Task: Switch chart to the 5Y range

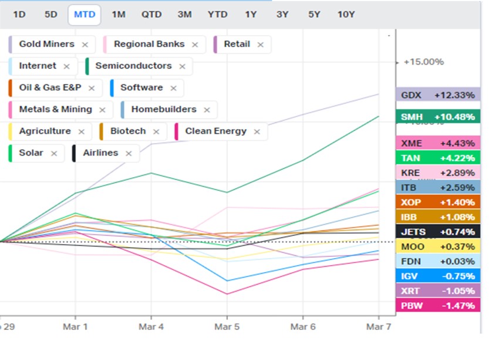Action: [x=313, y=15]
